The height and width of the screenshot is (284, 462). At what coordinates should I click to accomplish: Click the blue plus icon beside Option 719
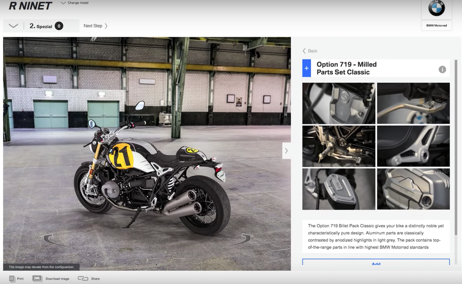pos(306,68)
